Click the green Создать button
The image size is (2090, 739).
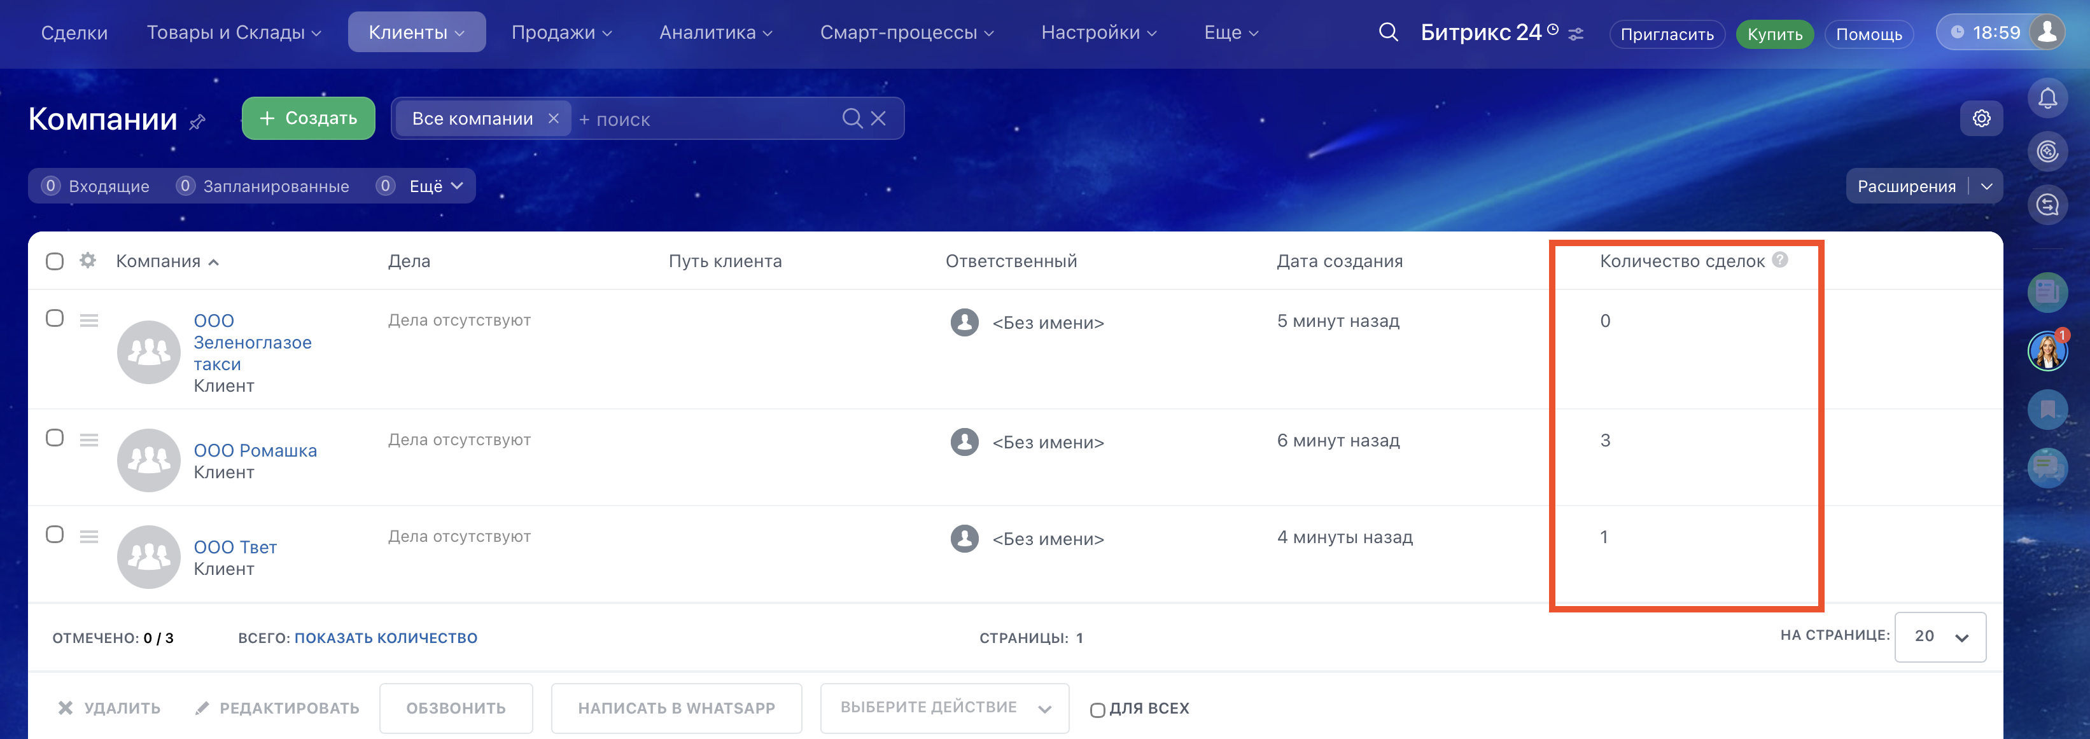tap(308, 118)
